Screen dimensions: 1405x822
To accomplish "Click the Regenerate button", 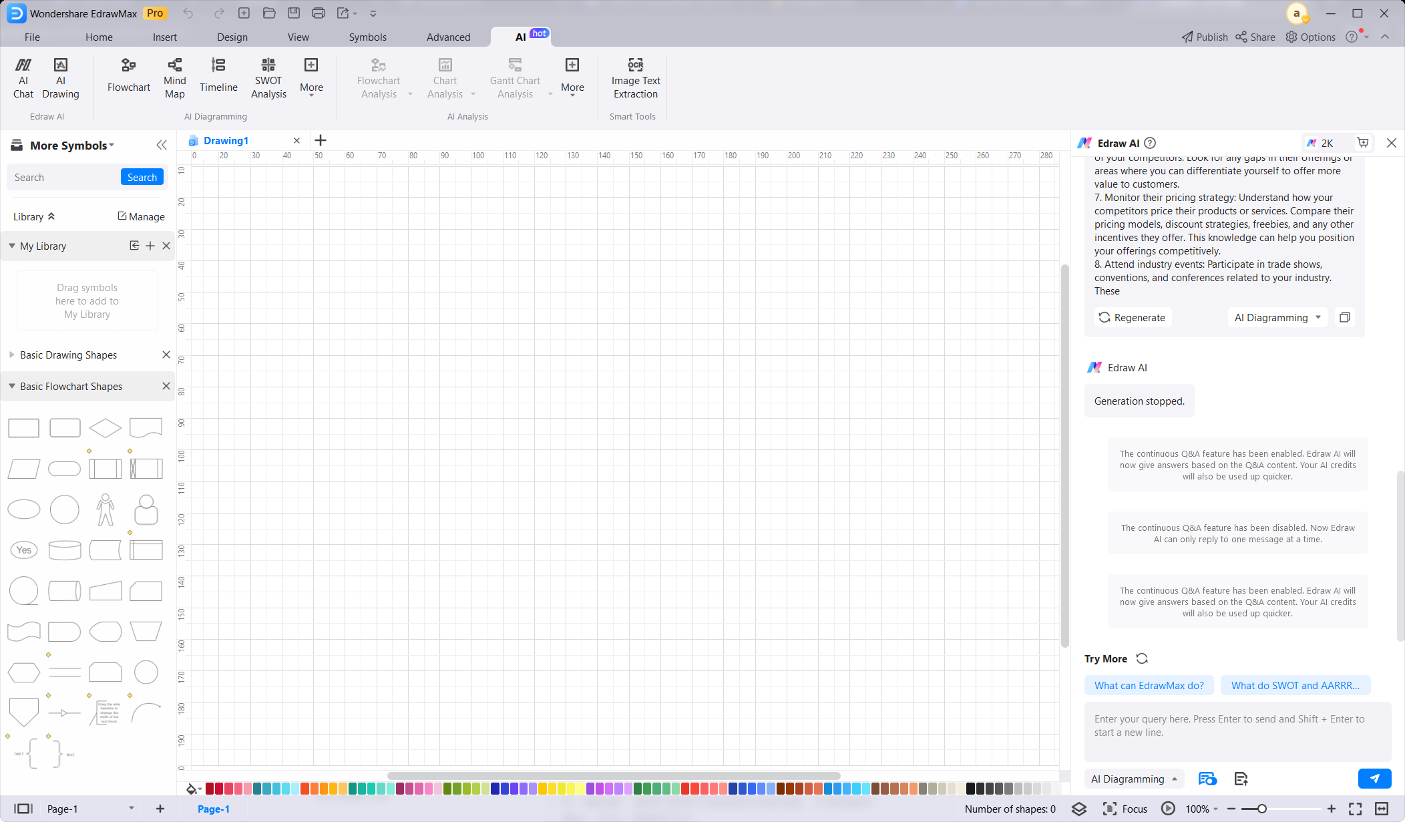I will click(1132, 317).
